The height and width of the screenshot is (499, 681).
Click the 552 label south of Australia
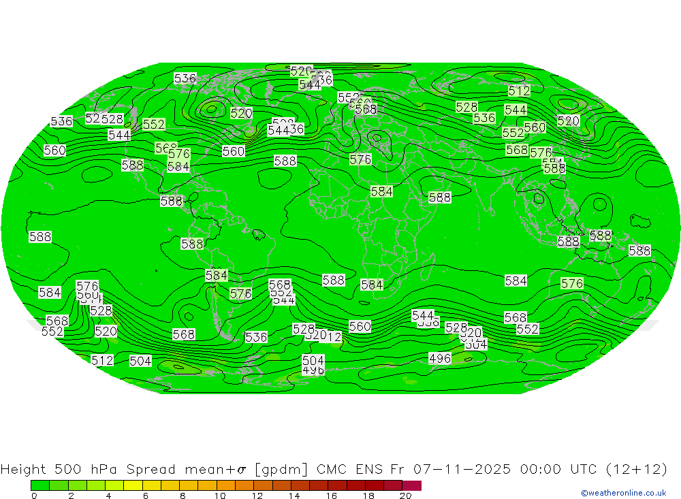tap(528, 329)
